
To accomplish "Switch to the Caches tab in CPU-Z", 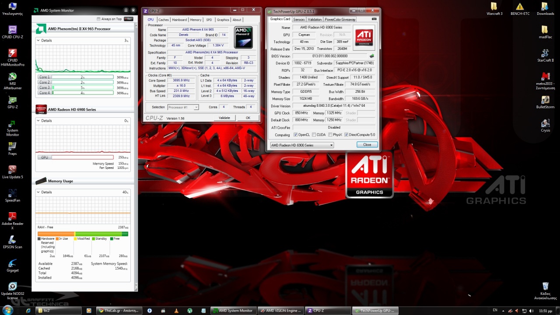I will (164, 20).
